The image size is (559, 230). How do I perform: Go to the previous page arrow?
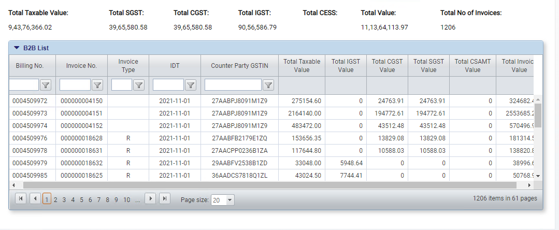35,198
